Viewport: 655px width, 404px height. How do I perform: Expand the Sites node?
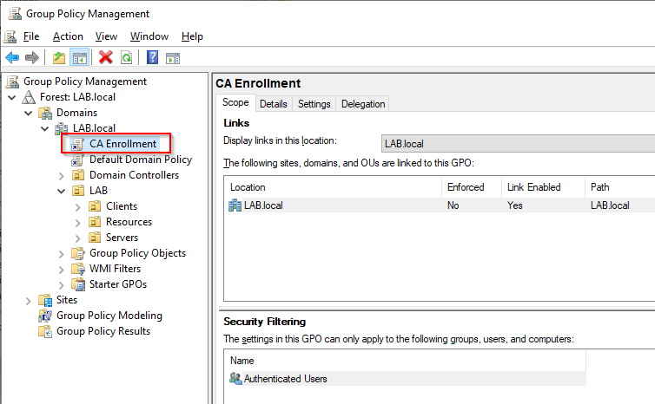(28, 301)
